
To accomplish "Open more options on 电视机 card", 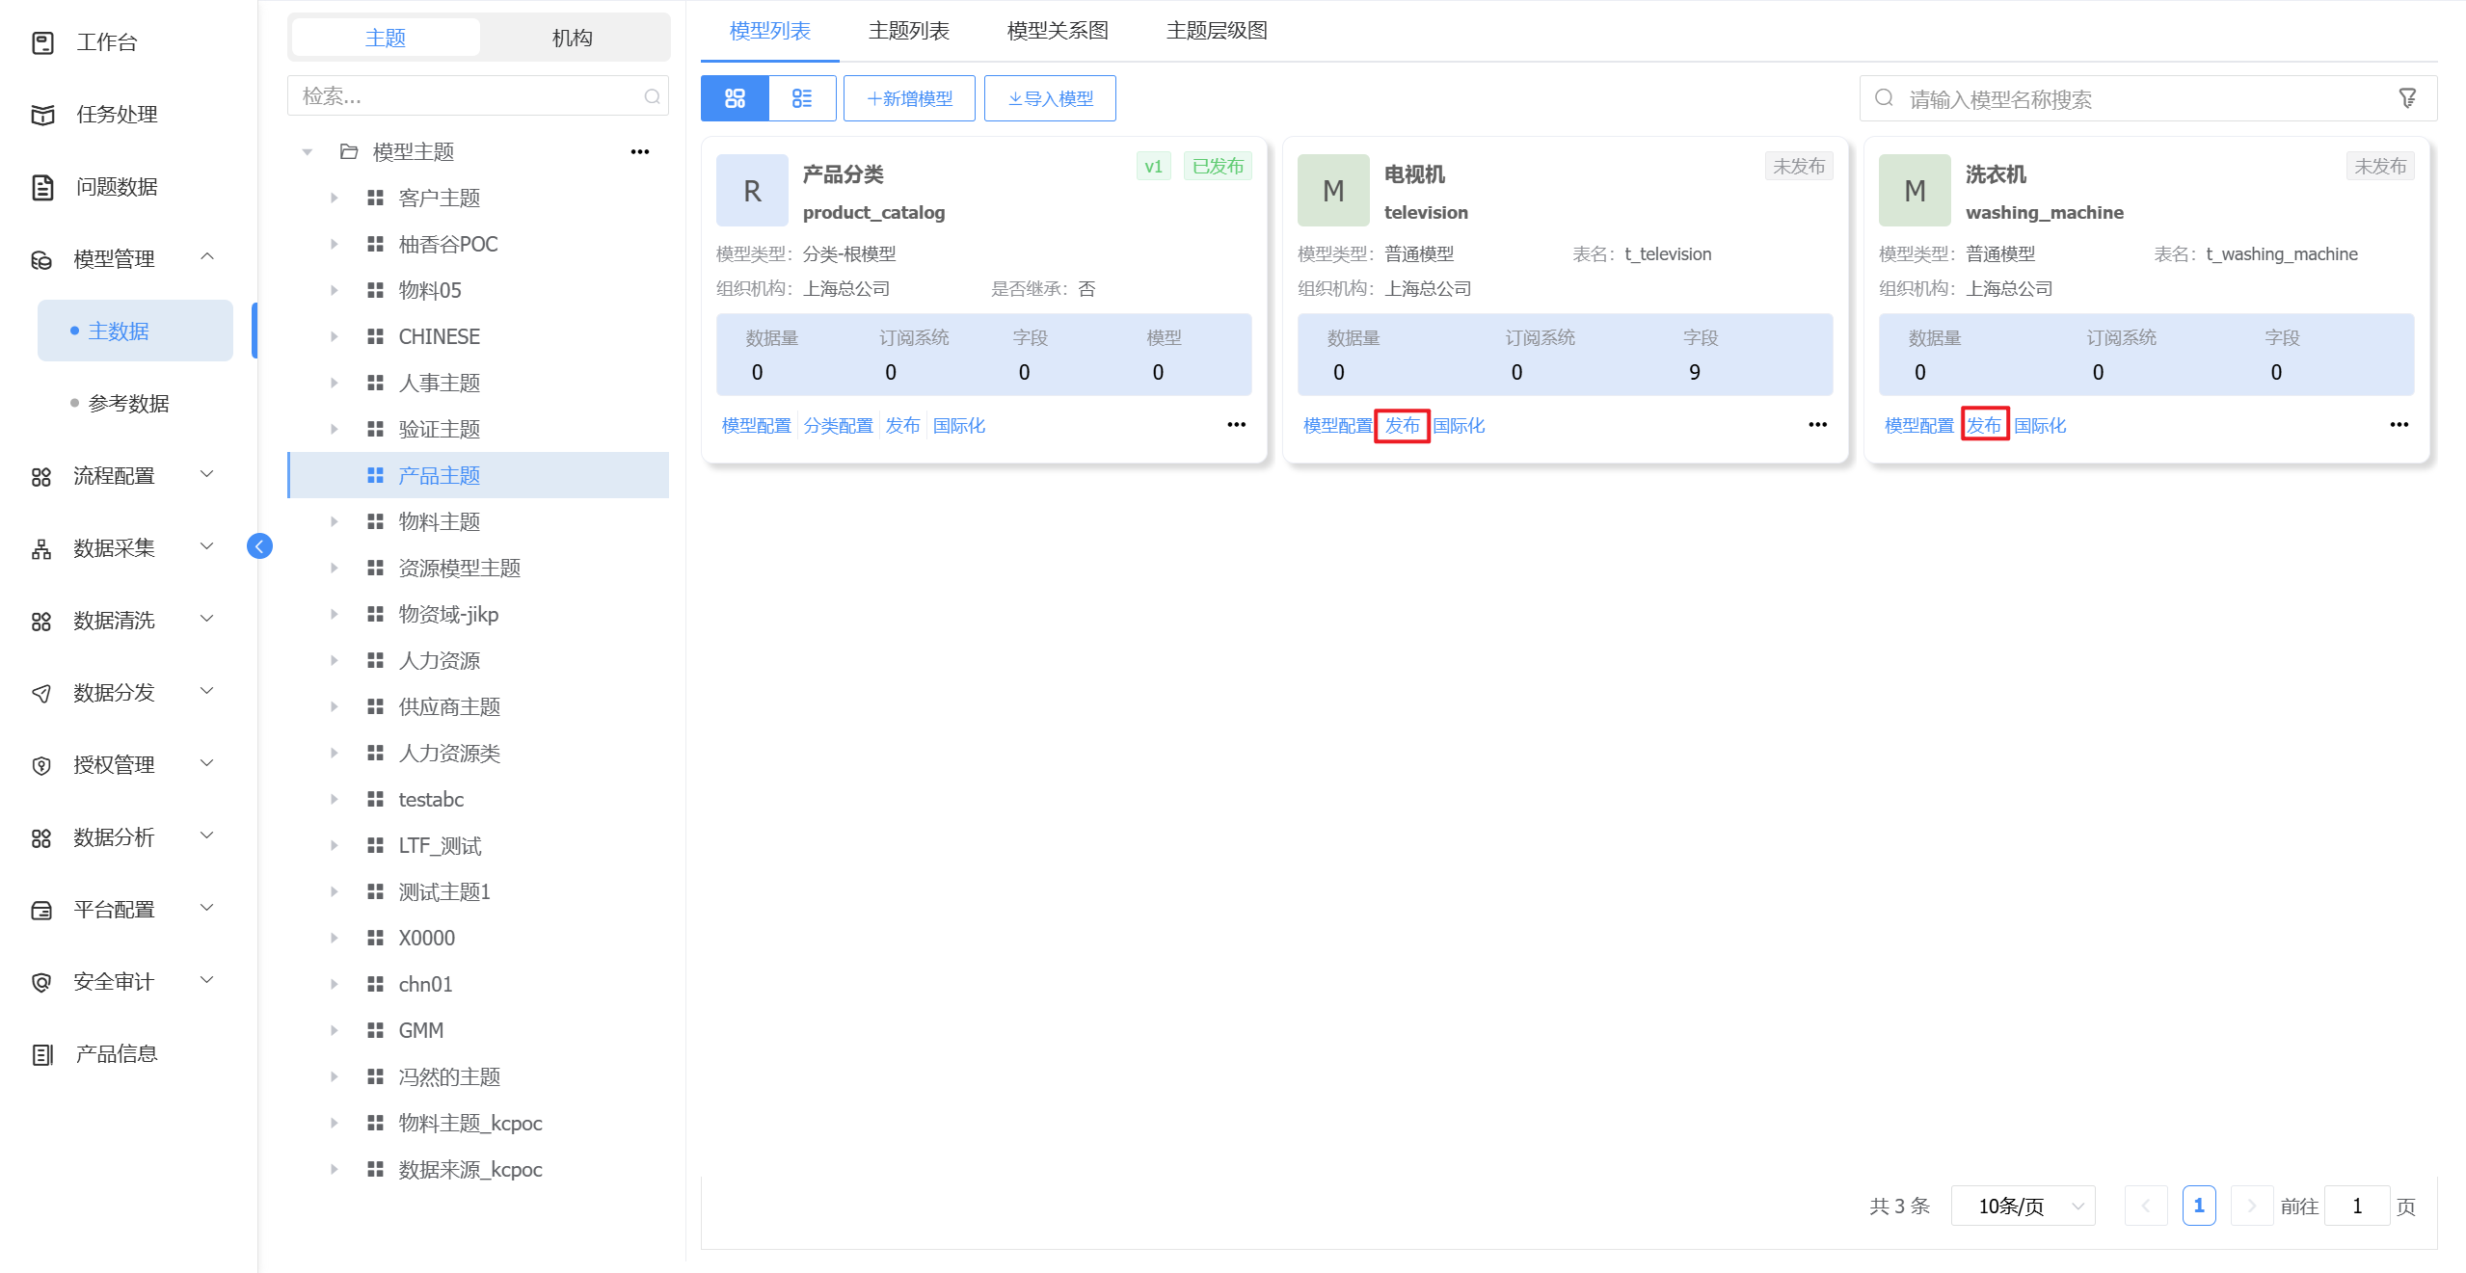I will coord(1817,425).
